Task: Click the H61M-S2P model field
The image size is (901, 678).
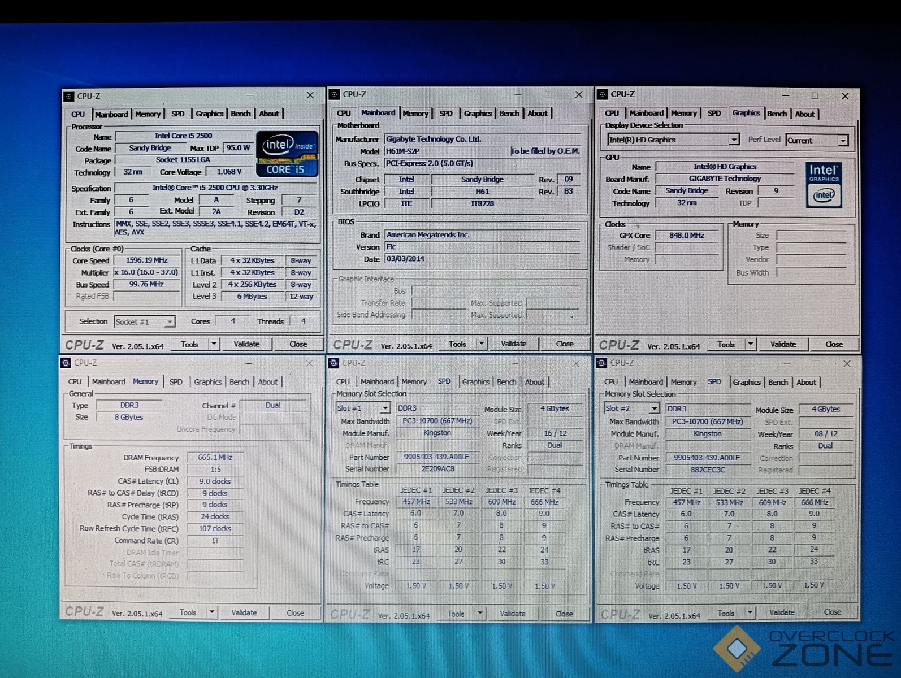Action: (x=447, y=151)
